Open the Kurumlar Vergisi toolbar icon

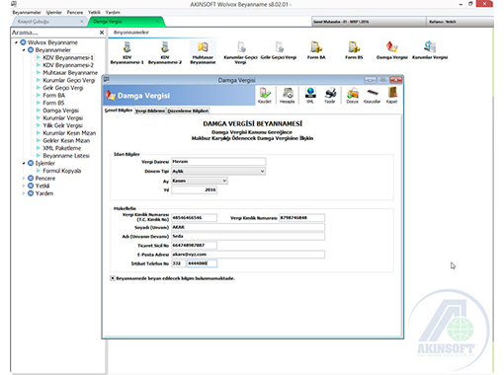pos(430,50)
